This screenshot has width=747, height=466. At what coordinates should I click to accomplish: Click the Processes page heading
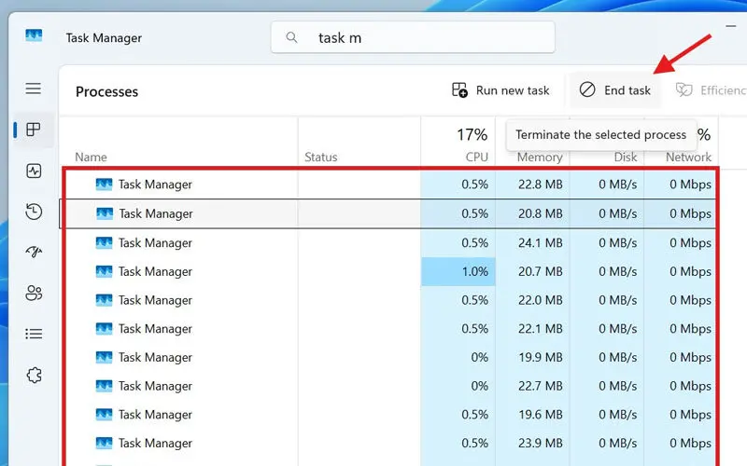[x=106, y=91]
